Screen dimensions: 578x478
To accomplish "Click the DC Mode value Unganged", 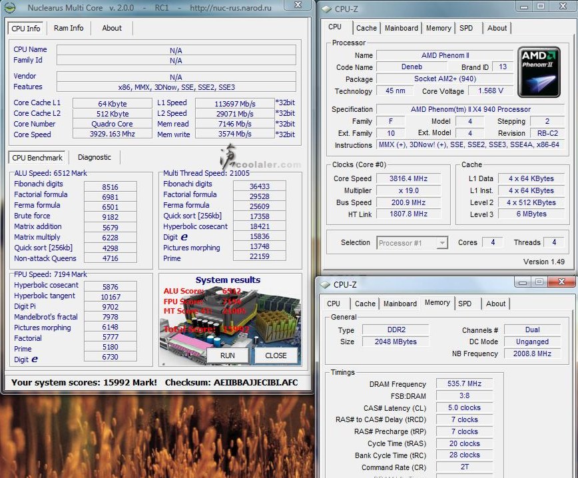I will click(532, 342).
